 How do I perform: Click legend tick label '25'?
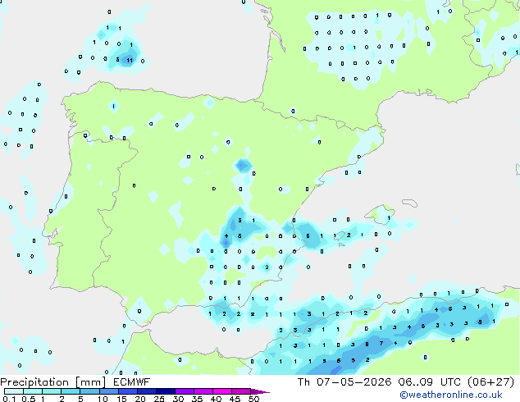[159, 399]
